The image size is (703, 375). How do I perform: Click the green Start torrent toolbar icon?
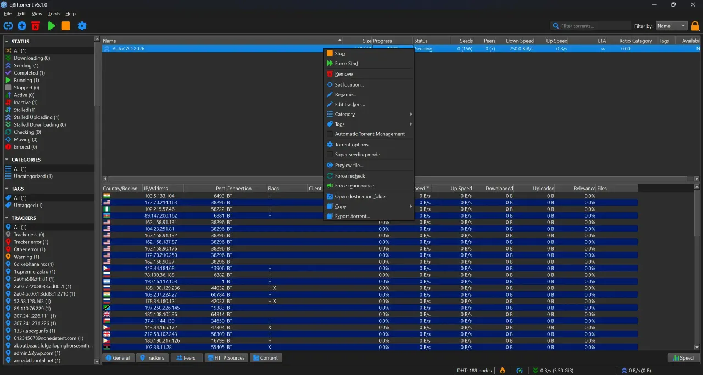click(x=52, y=26)
